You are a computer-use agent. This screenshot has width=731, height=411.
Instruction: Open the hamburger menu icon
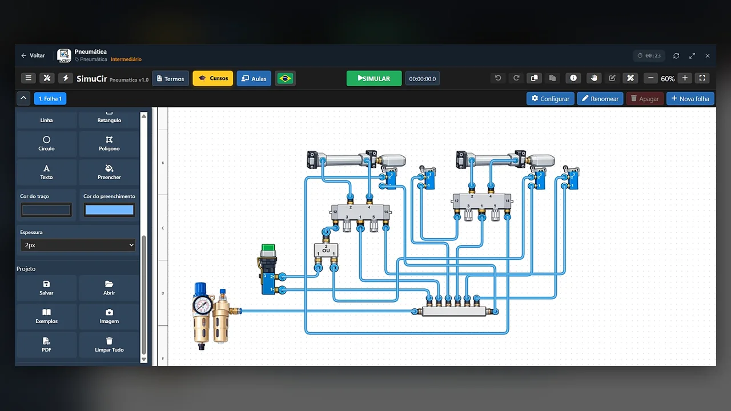(x=28, y=78)
